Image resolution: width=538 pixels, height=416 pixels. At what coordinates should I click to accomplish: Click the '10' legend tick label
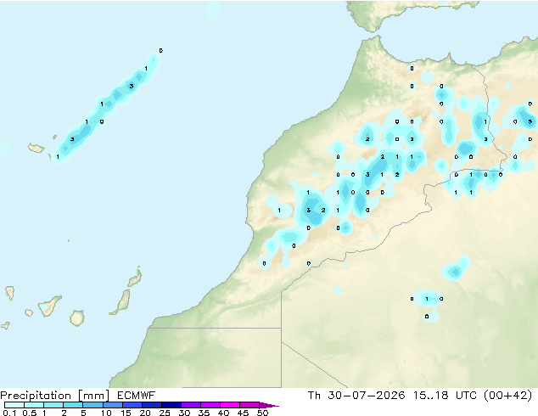click(x=106, y=413)
